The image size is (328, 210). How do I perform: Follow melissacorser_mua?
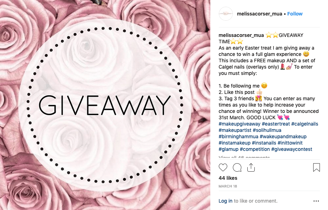click(x=295, y=14)
